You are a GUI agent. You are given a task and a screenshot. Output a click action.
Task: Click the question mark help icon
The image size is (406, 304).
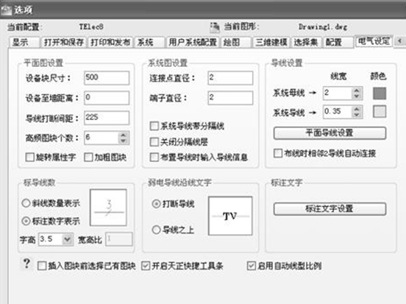26,264
